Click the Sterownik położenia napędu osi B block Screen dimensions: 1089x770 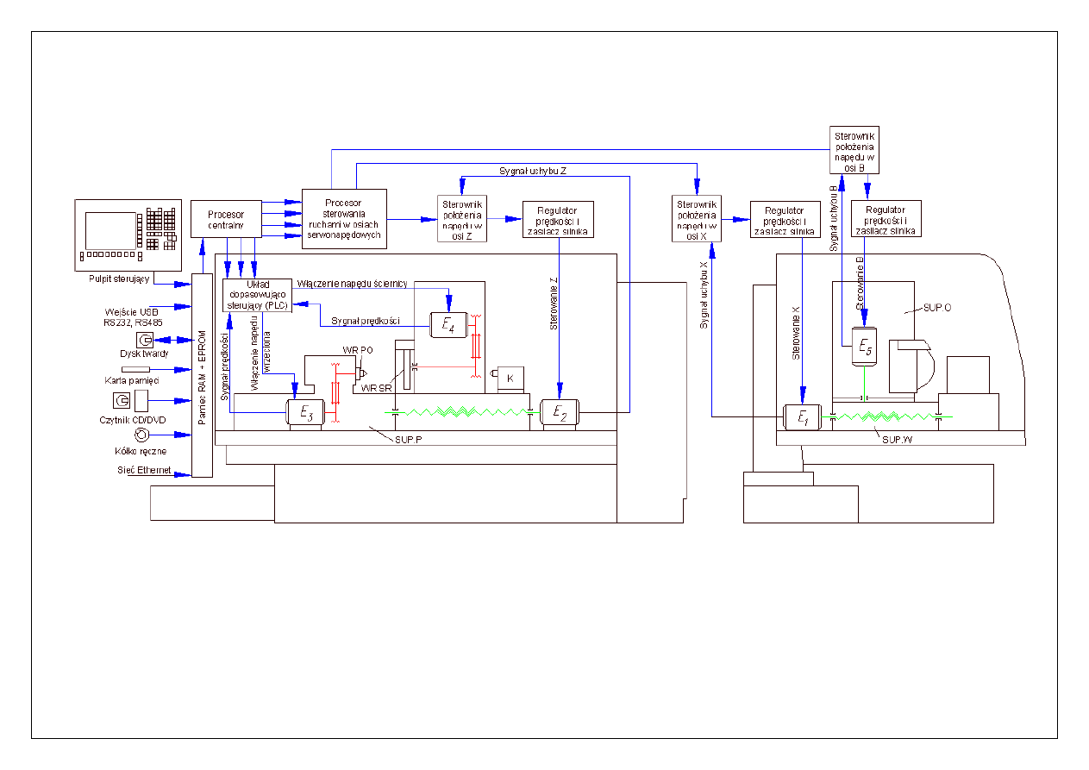click(855, 151)
